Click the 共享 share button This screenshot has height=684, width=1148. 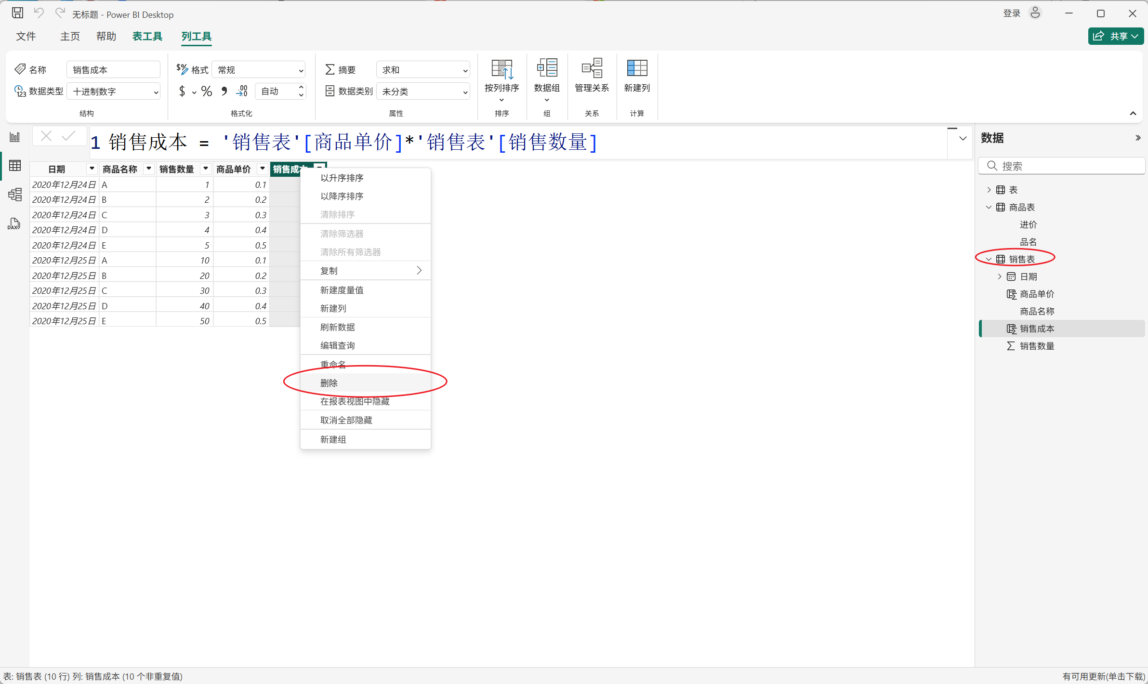click(x=1115, y=36)
